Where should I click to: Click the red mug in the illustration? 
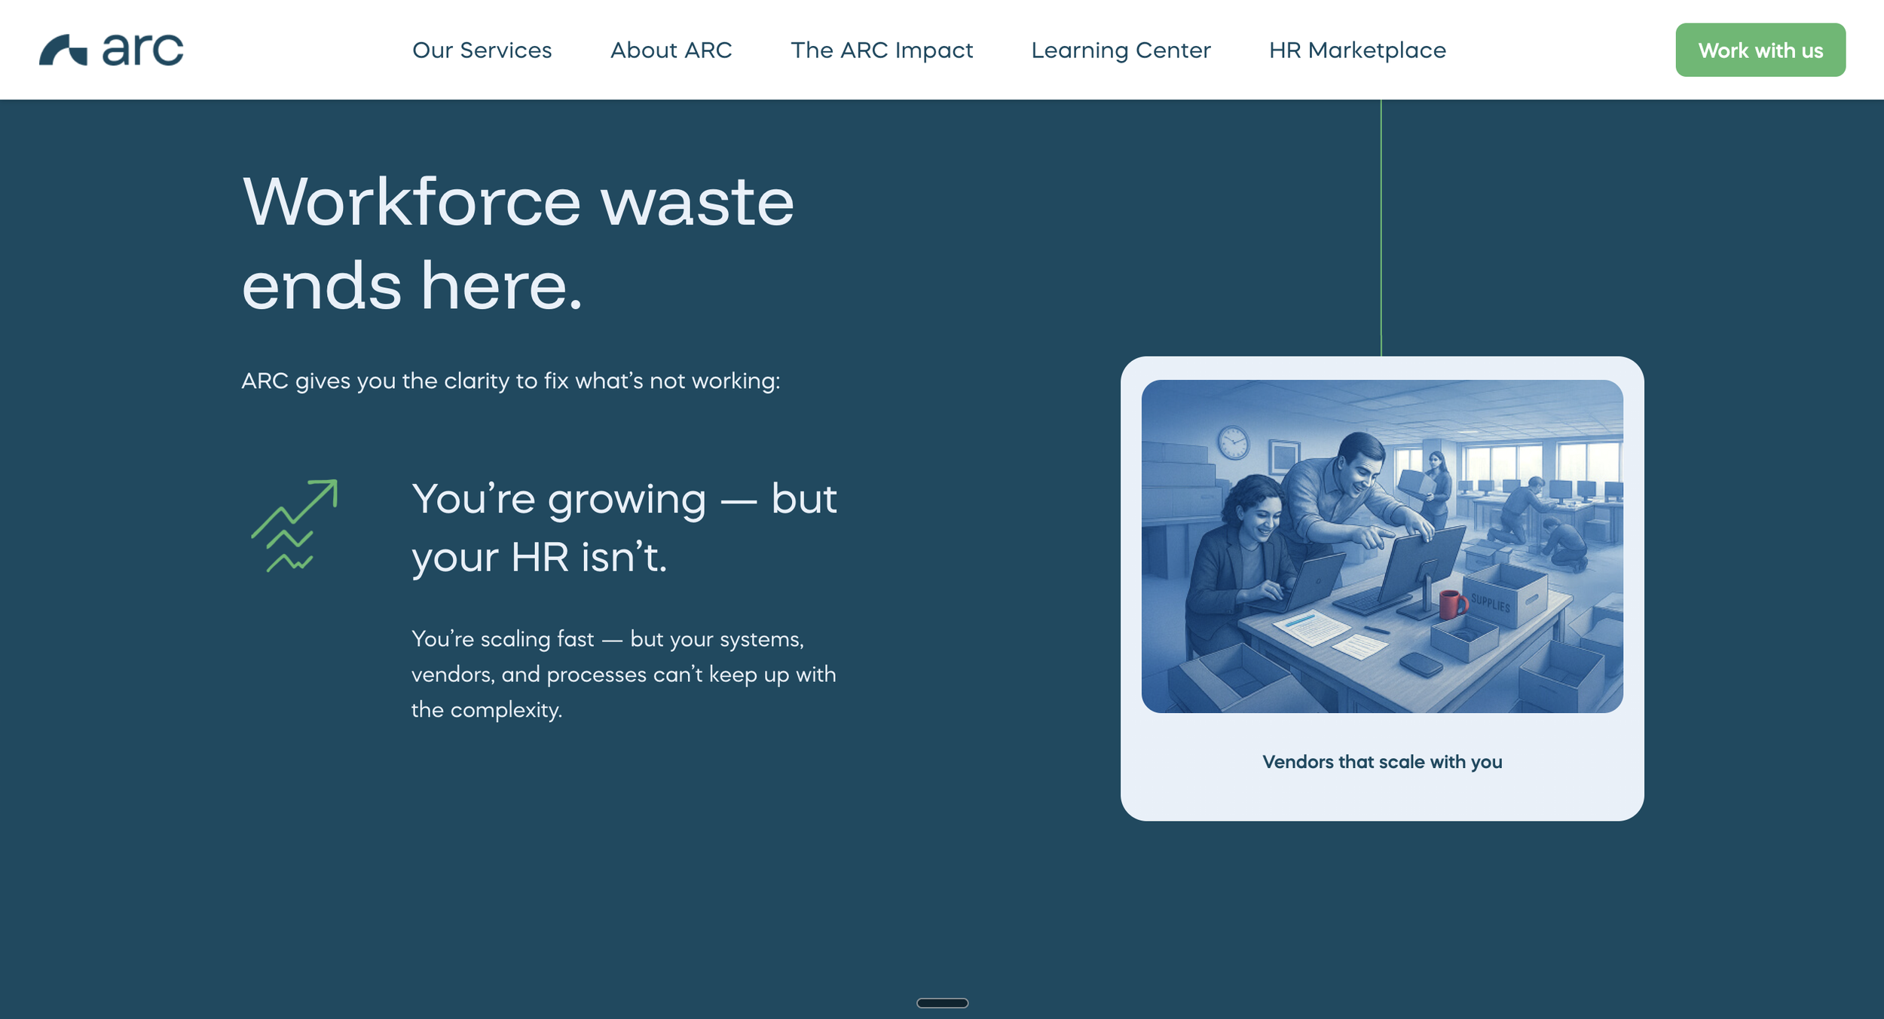(1450, 604)
